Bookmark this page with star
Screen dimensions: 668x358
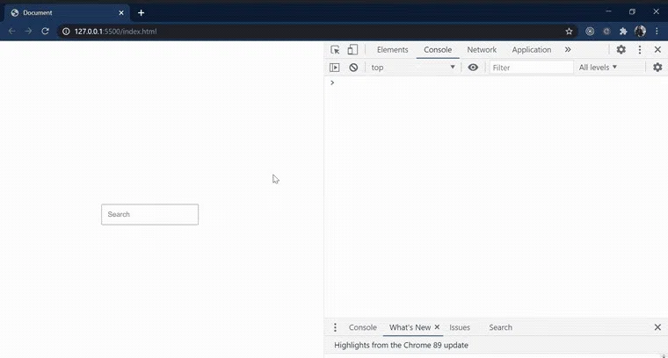pyautogui.click(x=569, y=31)
